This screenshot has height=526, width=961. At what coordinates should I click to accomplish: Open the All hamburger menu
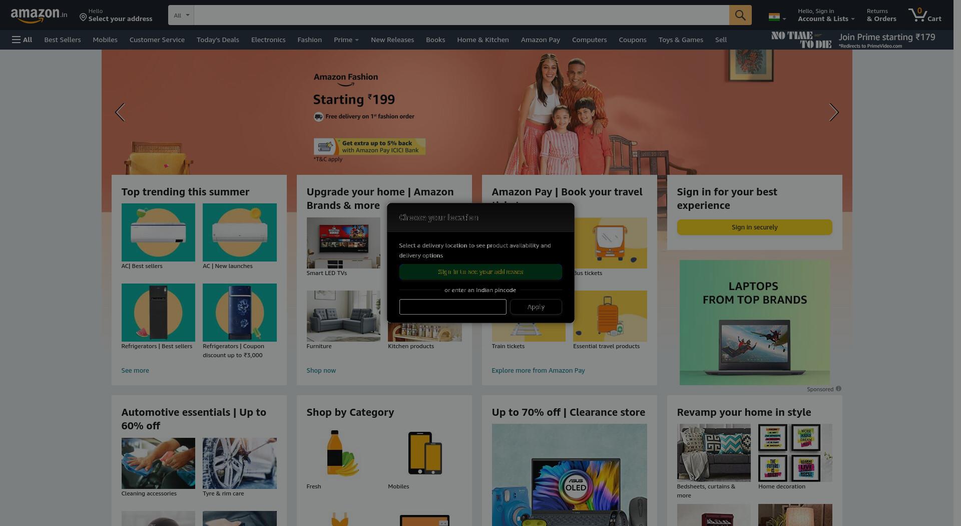(22, 40)
